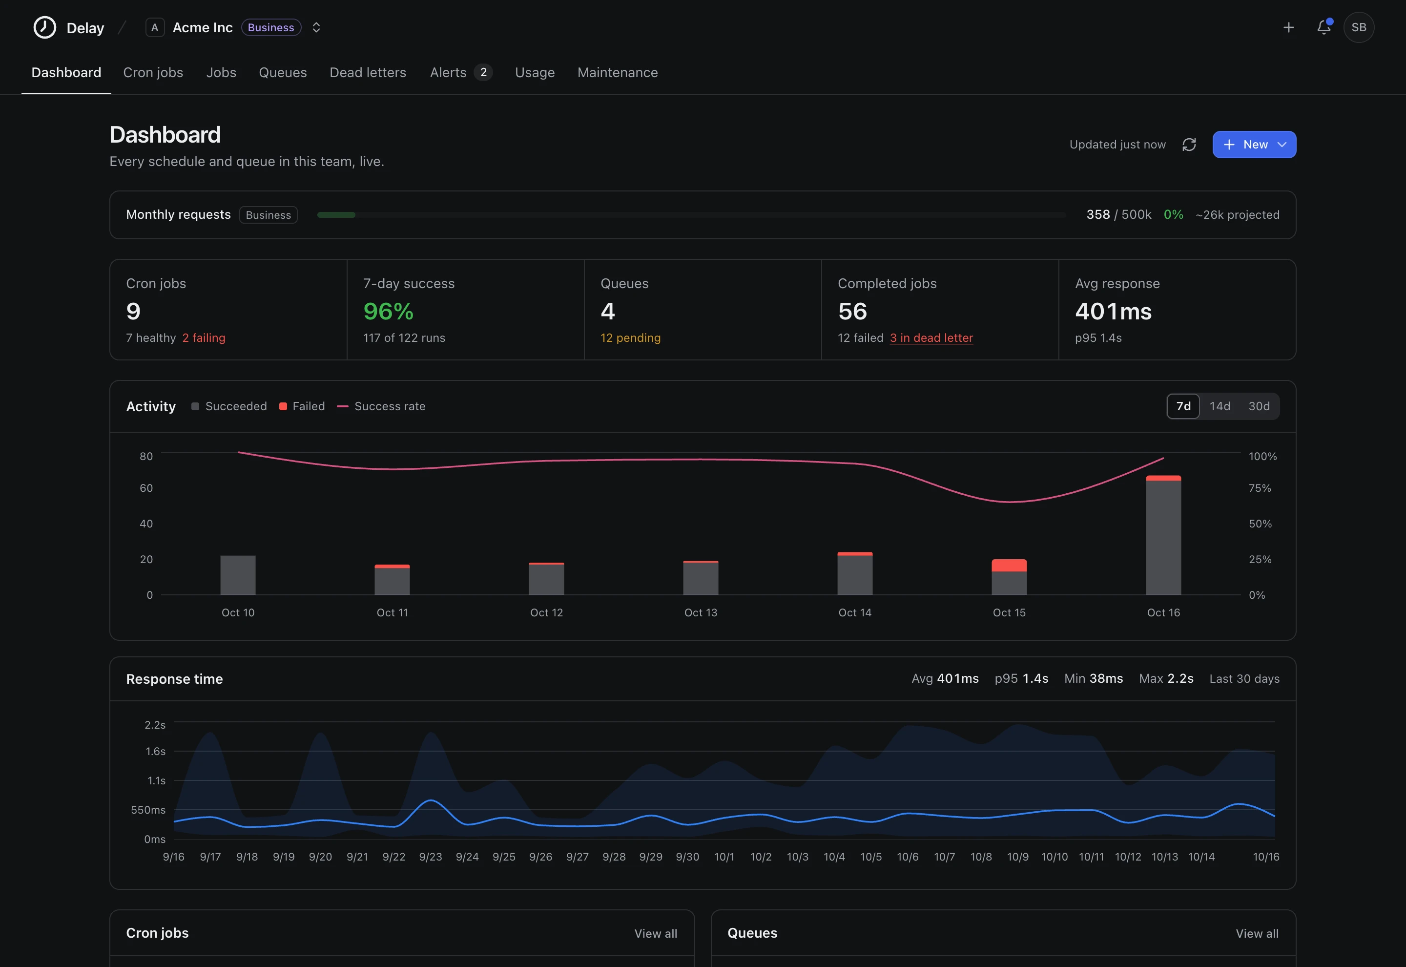Click 'Max 2.2s' response time stat
1406x967 pixels.
(1166, 678)
